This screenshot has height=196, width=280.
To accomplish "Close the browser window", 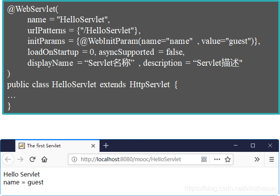I will click(x=270, y=145).
